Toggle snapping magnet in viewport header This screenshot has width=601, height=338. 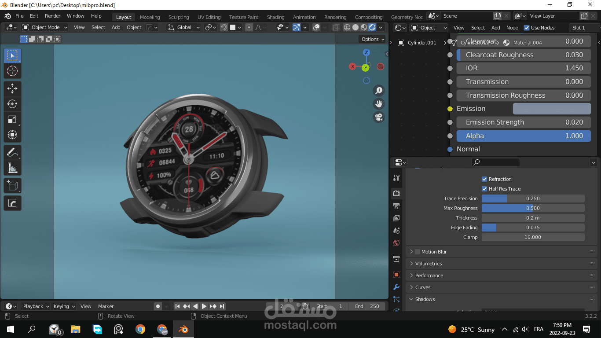point(224,27)
